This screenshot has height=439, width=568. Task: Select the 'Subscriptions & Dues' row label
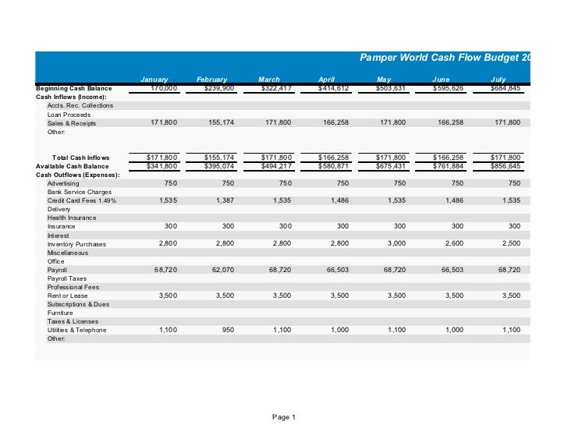78,304
